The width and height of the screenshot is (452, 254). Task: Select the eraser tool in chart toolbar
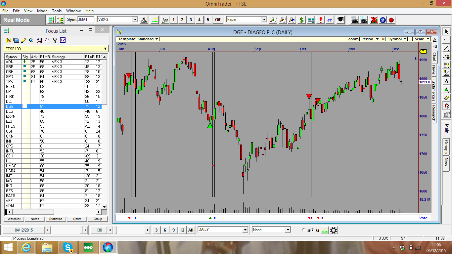pos(447,98)
